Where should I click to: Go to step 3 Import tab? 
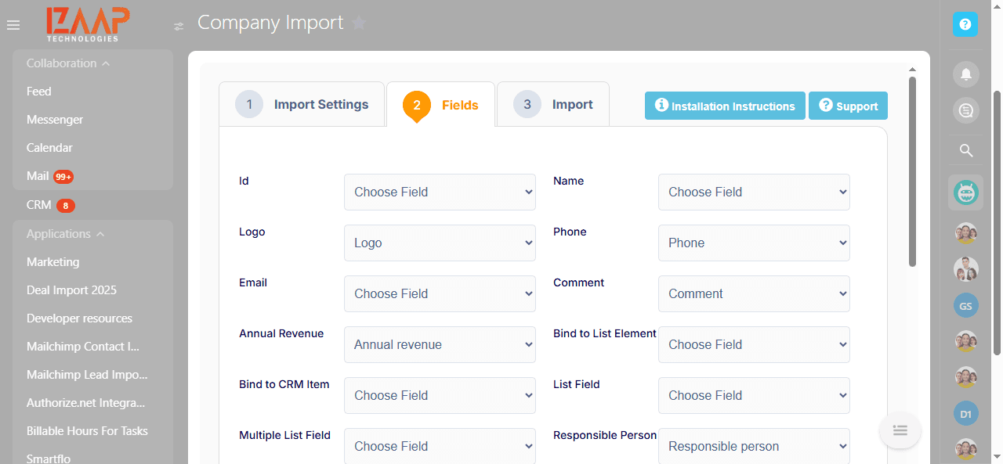[553, 104]
